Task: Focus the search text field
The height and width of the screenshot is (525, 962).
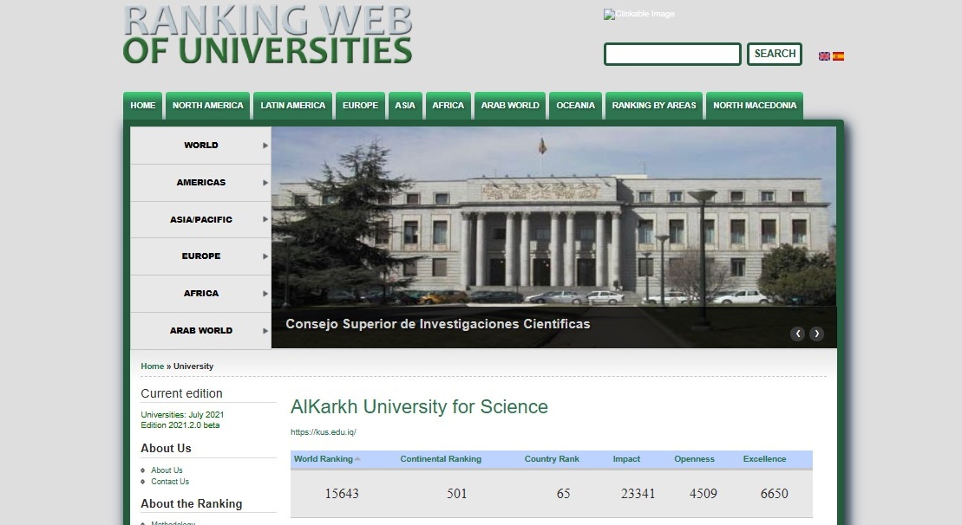Action: click(672, 55)
